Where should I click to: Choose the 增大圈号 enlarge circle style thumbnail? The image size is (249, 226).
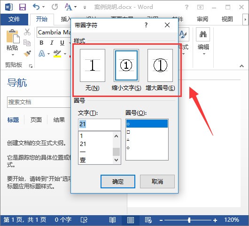[x=160, y=65]
